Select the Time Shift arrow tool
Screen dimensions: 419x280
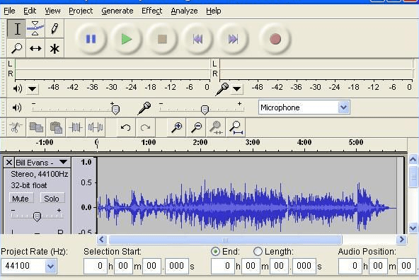pyautogui.click(x=35, y=48)
